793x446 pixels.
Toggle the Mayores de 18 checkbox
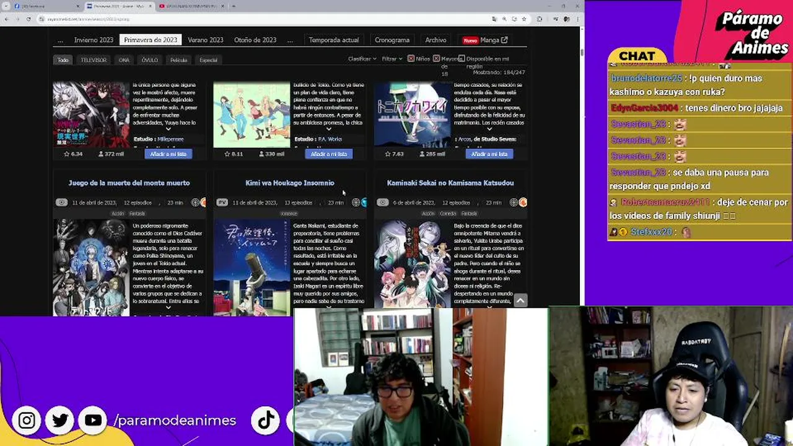pyautogui.click(x=436, y=59)
